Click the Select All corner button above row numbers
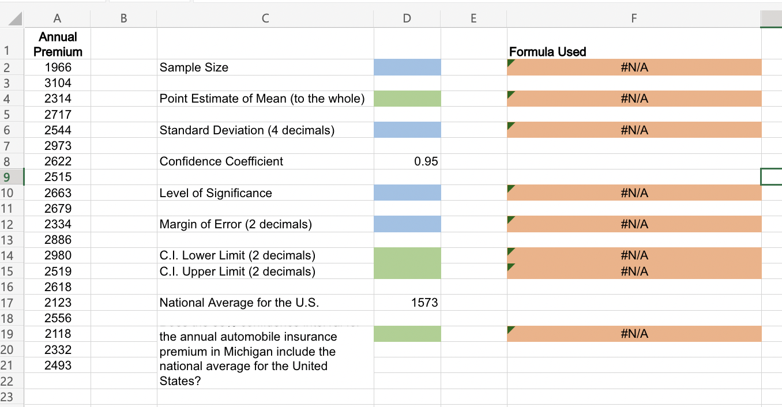 tap(12, 18)
